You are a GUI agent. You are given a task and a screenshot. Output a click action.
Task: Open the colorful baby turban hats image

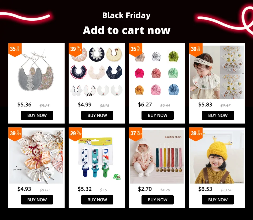coord(157,72)
